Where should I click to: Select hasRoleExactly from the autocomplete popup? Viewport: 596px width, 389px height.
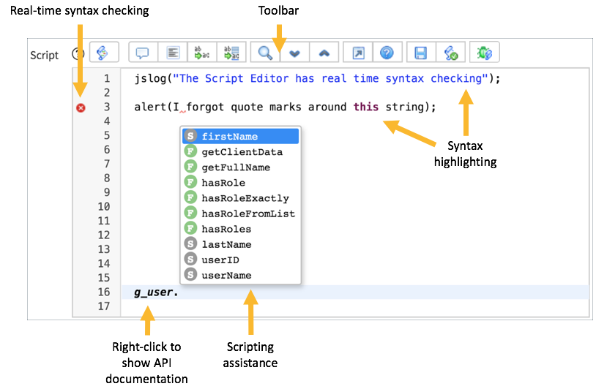(245, 198)
